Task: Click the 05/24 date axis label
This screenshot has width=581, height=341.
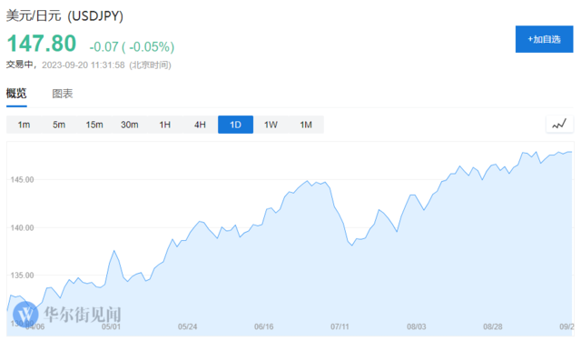Action: coord(188,326)
